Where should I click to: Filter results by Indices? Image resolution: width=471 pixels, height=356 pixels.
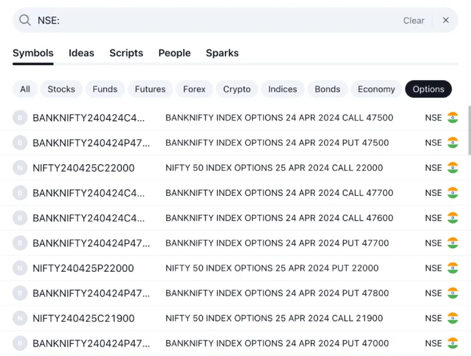[283, 89]
